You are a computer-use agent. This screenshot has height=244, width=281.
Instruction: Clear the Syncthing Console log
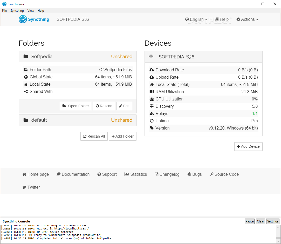pyautogui.click(x=261, y=221)
